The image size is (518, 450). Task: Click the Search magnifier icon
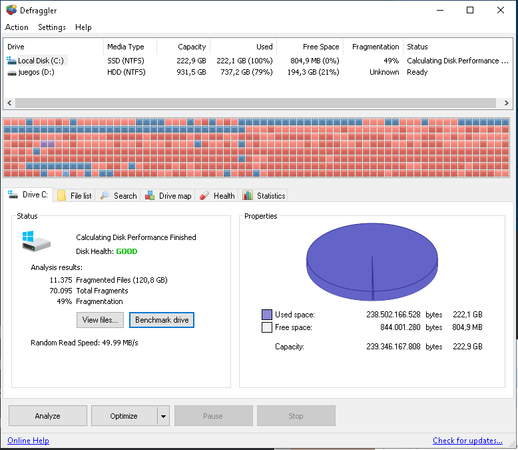tap(105, 195)
